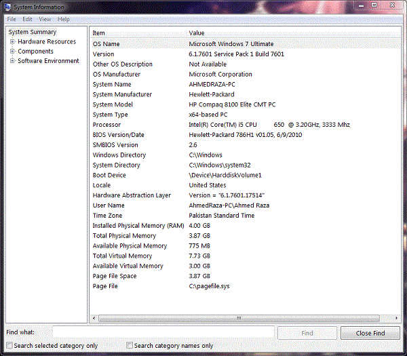Select System Summary in the tree

click(33, 32)
